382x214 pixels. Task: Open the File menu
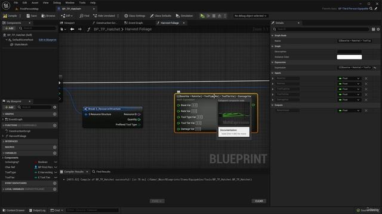point(16,2)
